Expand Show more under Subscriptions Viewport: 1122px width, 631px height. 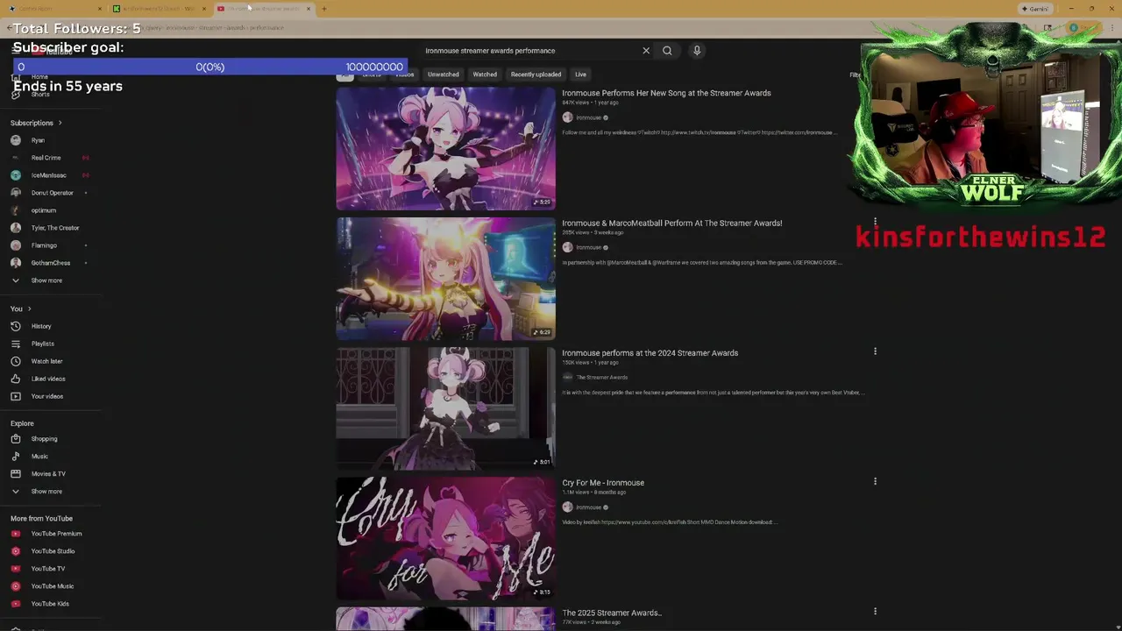(46, 280)
